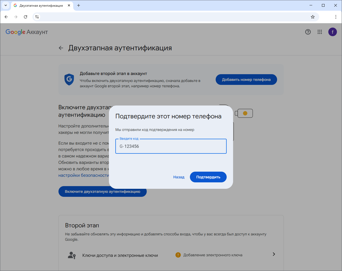Open the tab search dropdown arrow
The height and width of the screenshot is (271, 342).
pos(5,5)
